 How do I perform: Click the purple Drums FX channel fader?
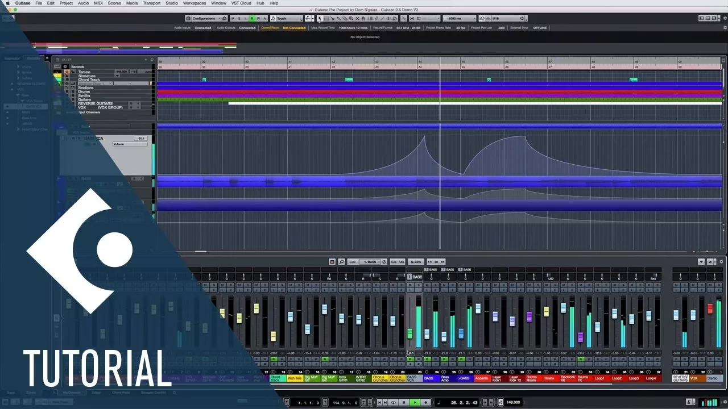(x=580, y=337)
